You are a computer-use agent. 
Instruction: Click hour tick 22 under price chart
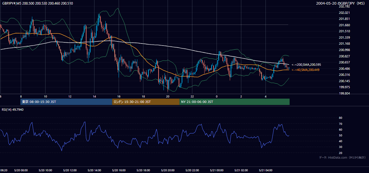tap(192, 96)
